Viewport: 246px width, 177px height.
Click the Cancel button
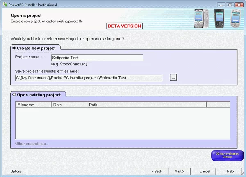(x=205, y=171)
